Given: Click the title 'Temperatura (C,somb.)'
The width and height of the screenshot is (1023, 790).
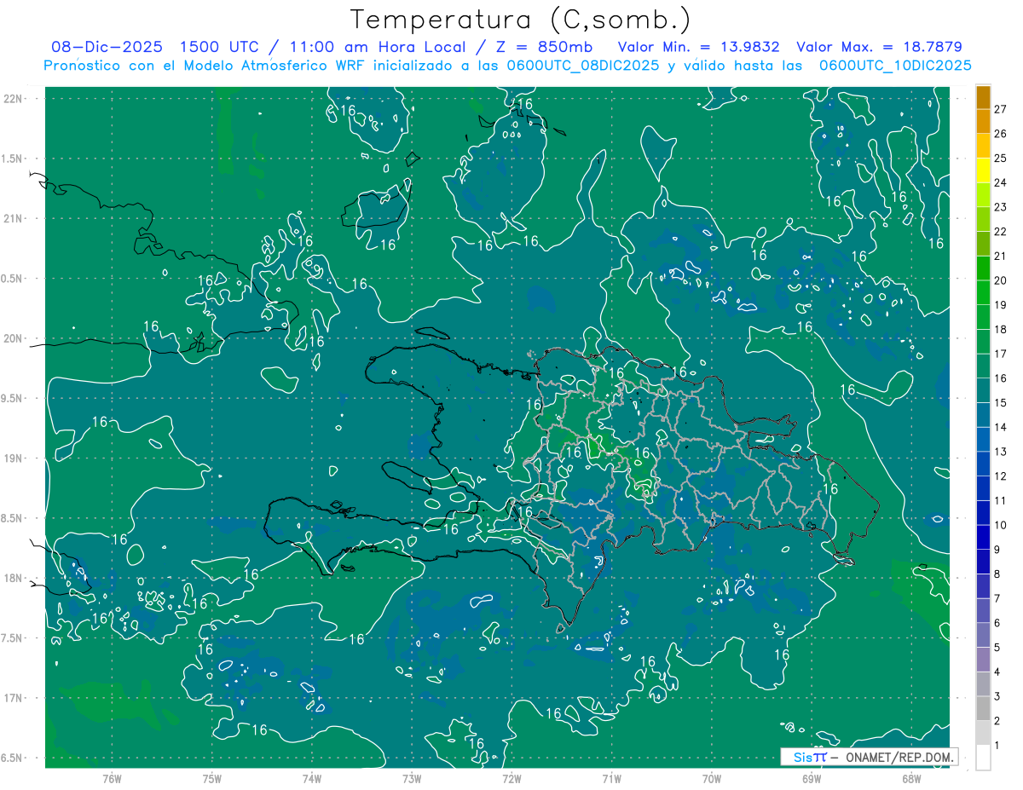Looking at the screenshot, I should coord(521,20).
